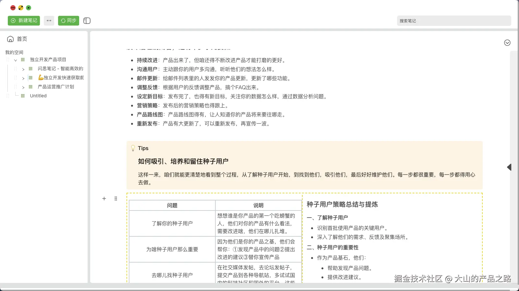The height and width of the screenshot is (291, 519).
Task: Expand the 独立开发快速获取前 tree node
Action: click(x=23, y=78)
